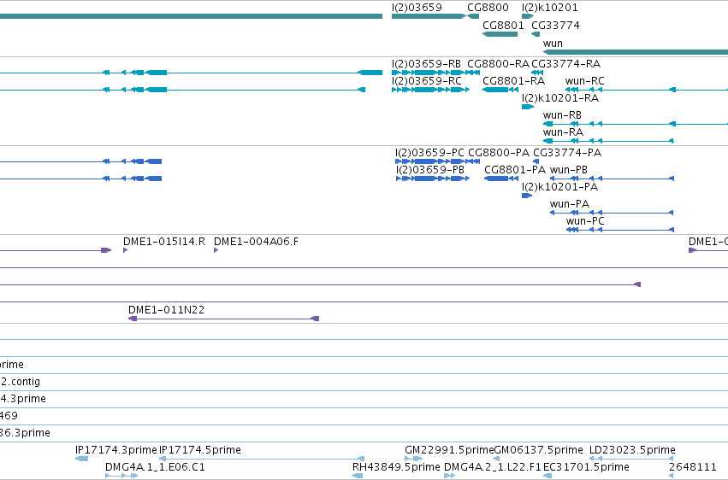Click the wun-RB transcript label

[x=562, y=115]
